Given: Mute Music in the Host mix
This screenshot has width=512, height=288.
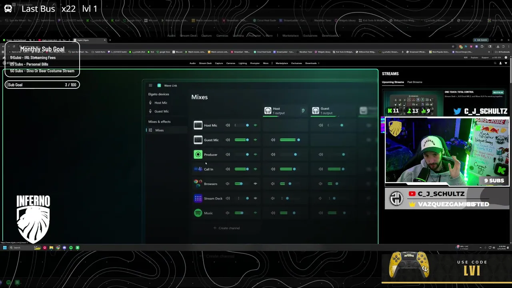Looking at the screenshot, I should 273,213.
